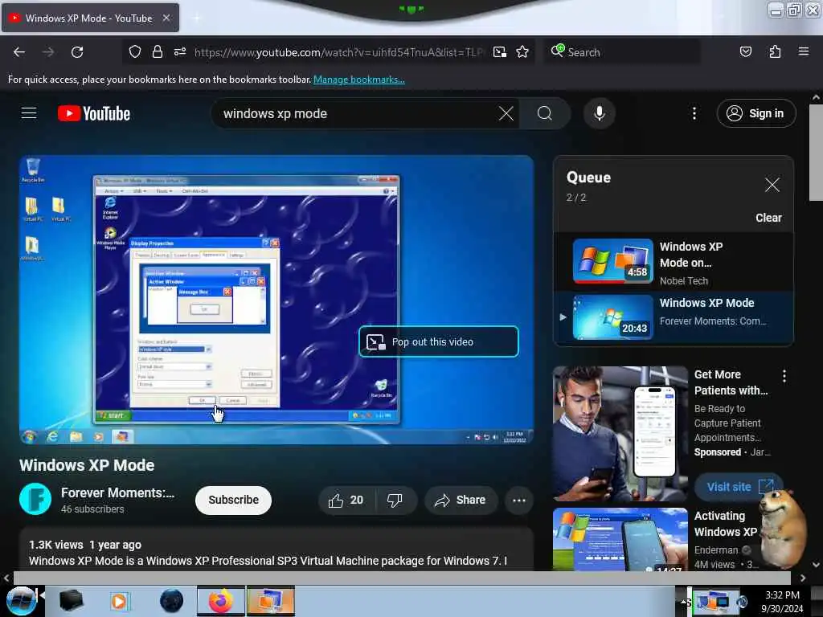This screenshot has width=823, height=617.
Task: Open Activating Windows XP video thumbnail
Action: pos(620,539)
